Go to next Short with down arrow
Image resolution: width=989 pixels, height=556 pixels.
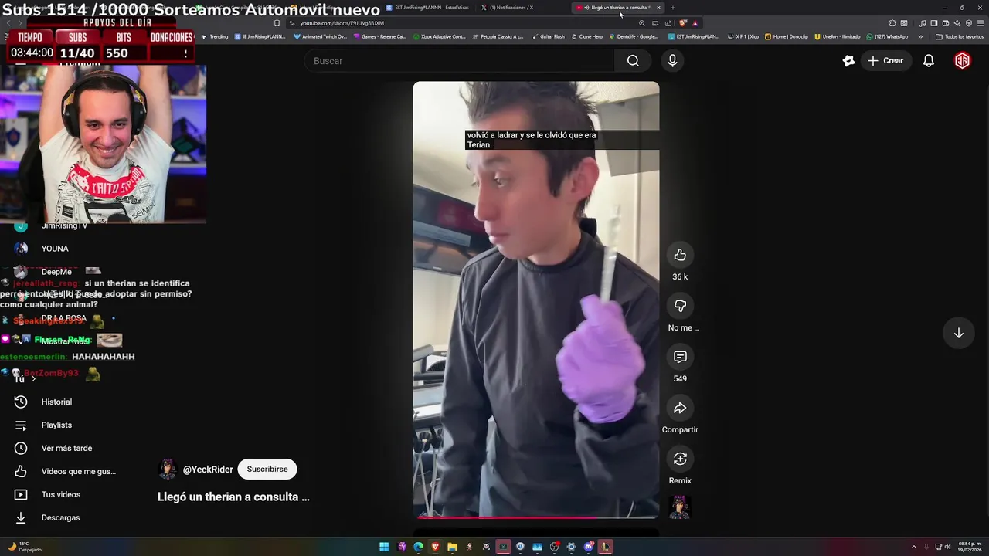[958, 333]
